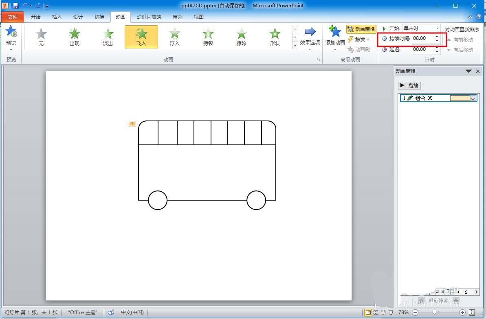This screenshot has width=486, height=319.
Task: Open the File tab
Action: 12,17
